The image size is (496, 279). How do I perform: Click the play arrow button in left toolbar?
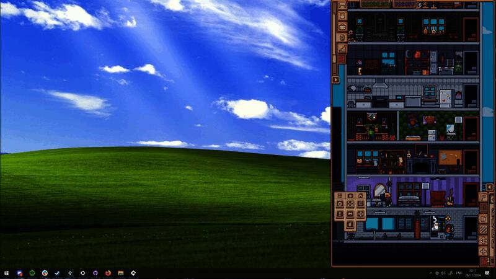(x=335, y=79)
